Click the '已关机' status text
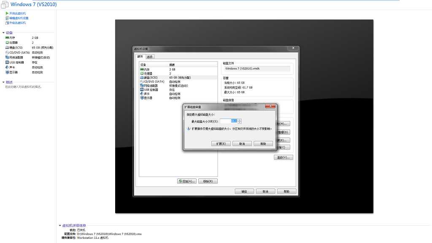 81,230
